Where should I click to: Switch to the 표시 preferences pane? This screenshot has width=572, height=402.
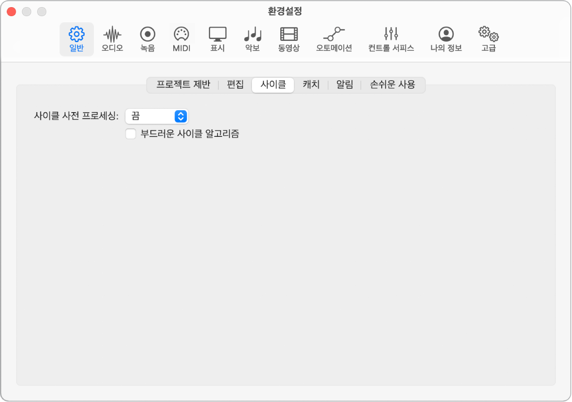217,38
